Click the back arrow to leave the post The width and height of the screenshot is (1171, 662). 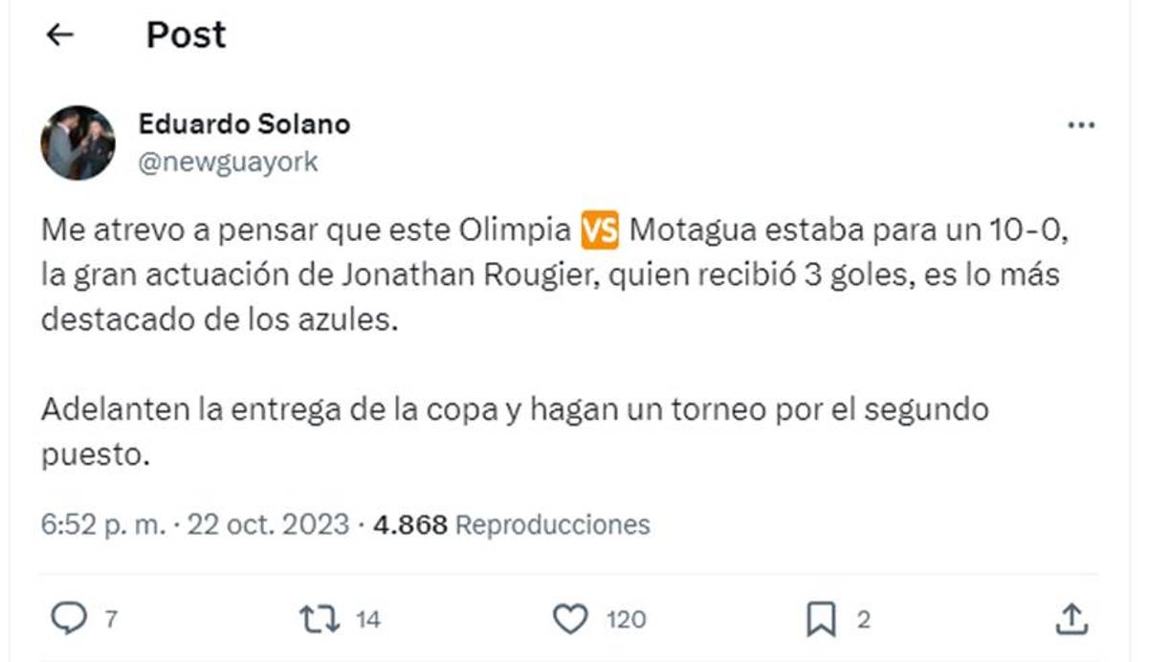point(61,34)
